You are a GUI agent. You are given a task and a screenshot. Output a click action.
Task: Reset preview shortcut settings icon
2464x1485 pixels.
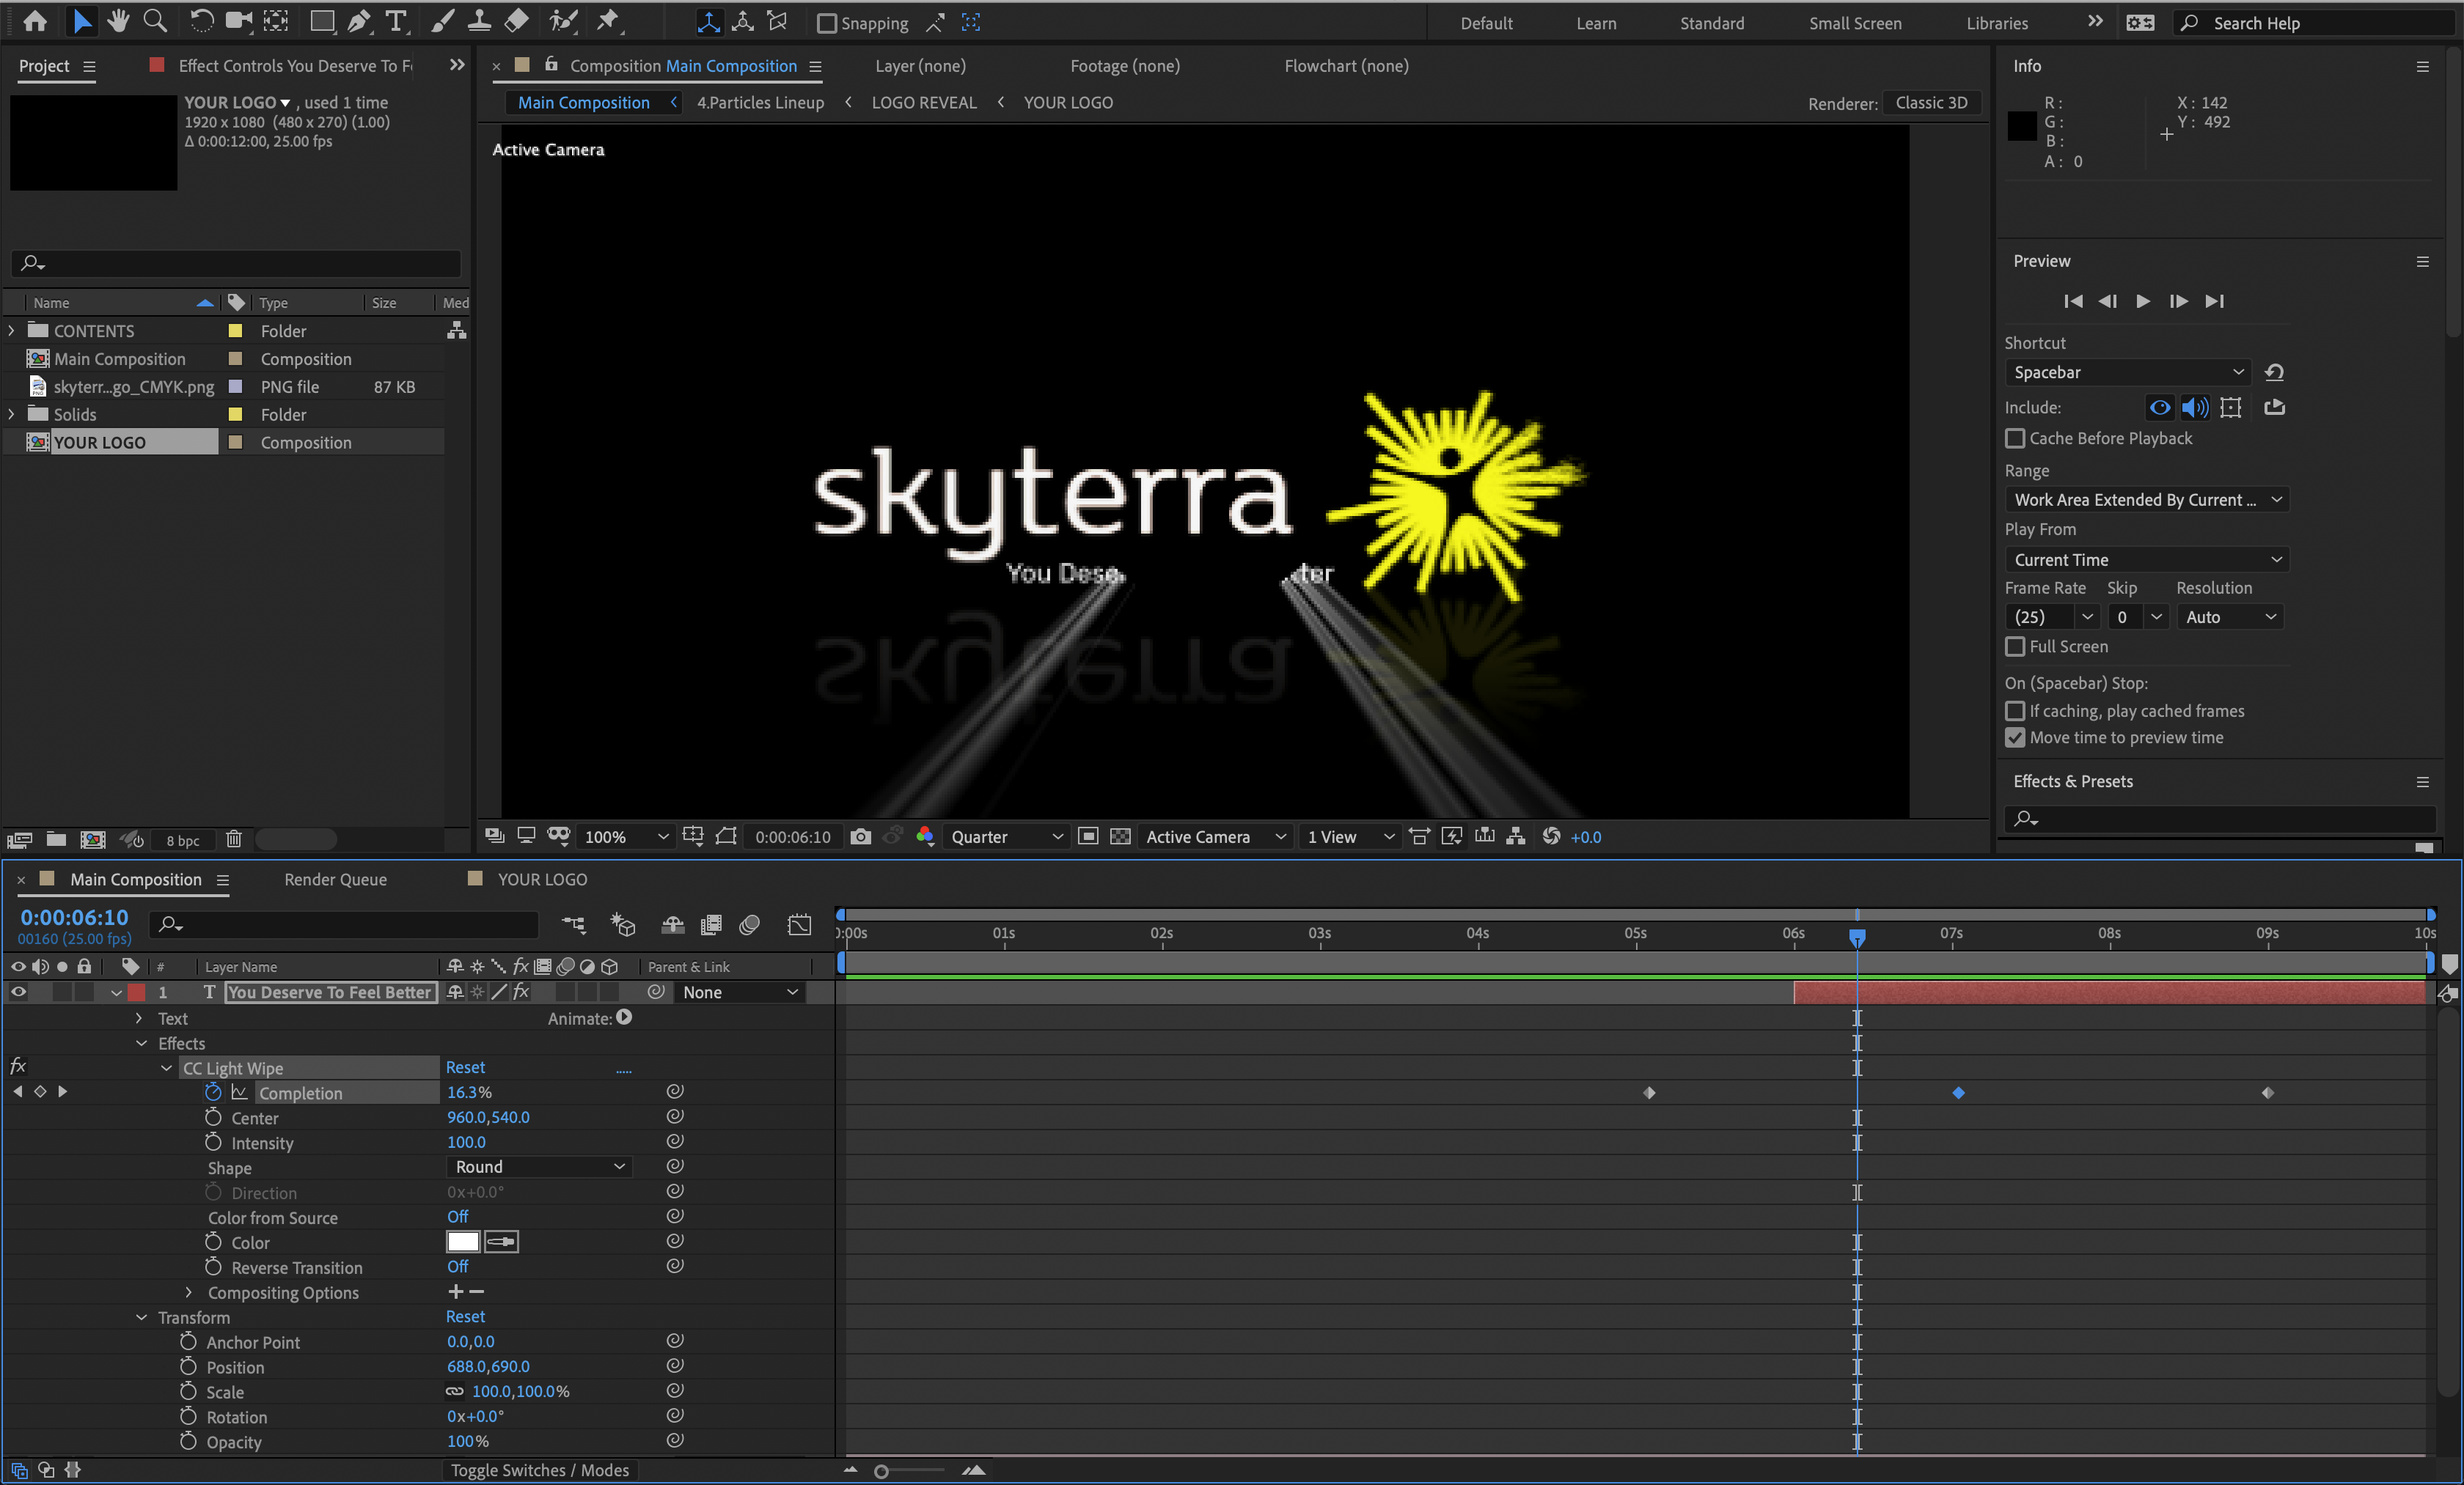click(x=2274, y=372)
